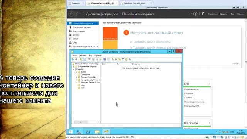
Task: Switch to Главная tab
Action: pyautogui.click(x=76, y=3)
